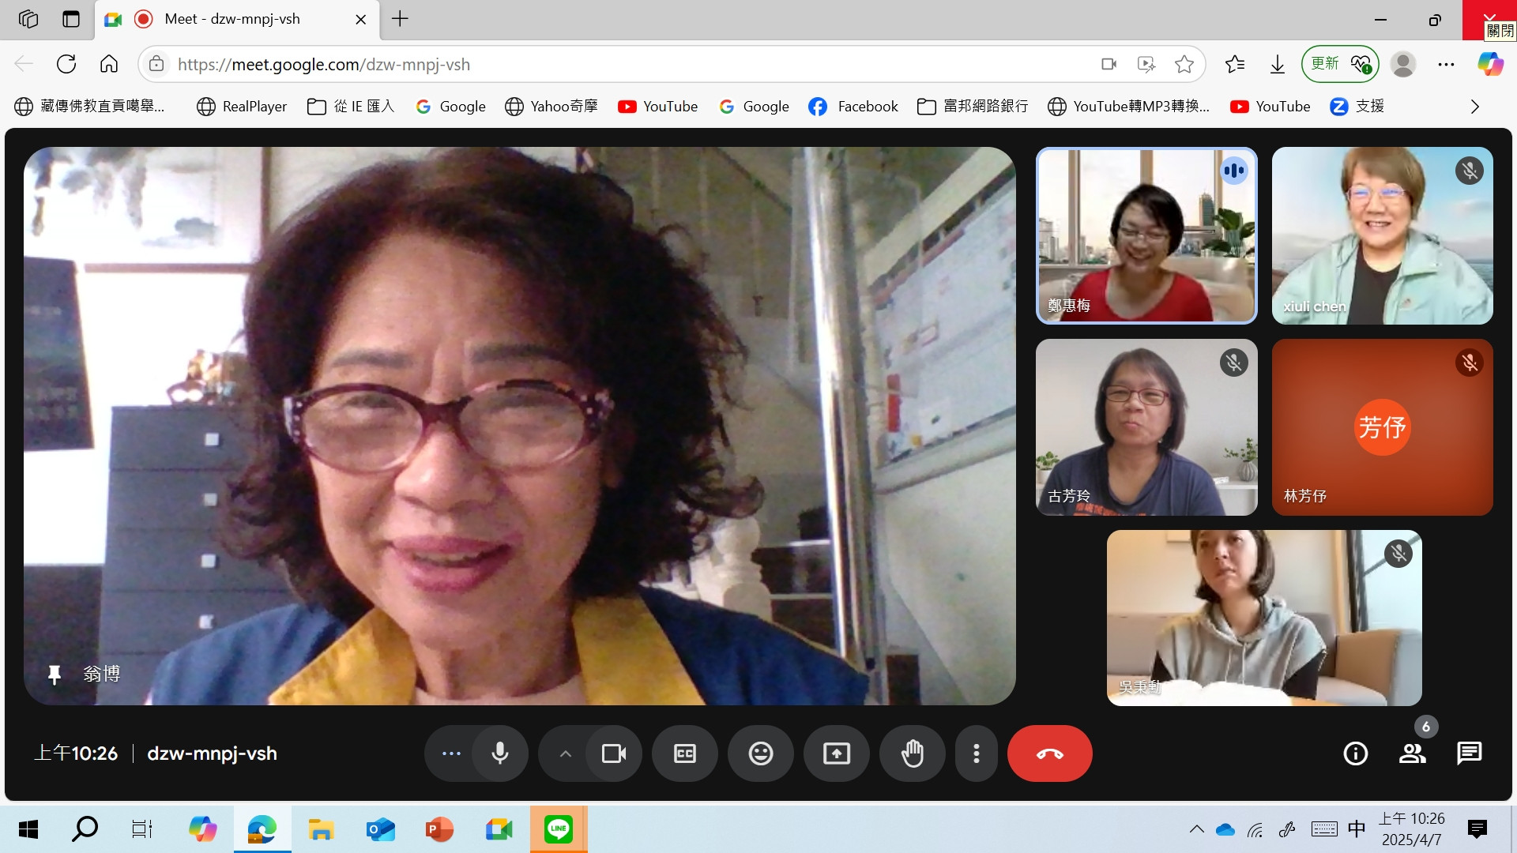Screen dimensions: 1517x853
Task: Show the participants list
Action: click(1412, 753)
